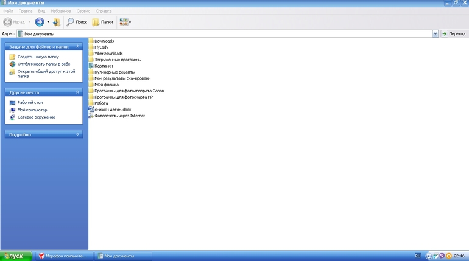This screenshot has width=469, height=261.
Task: Open the Картинки pictures folder icon
Action: (x=91, y=66)
